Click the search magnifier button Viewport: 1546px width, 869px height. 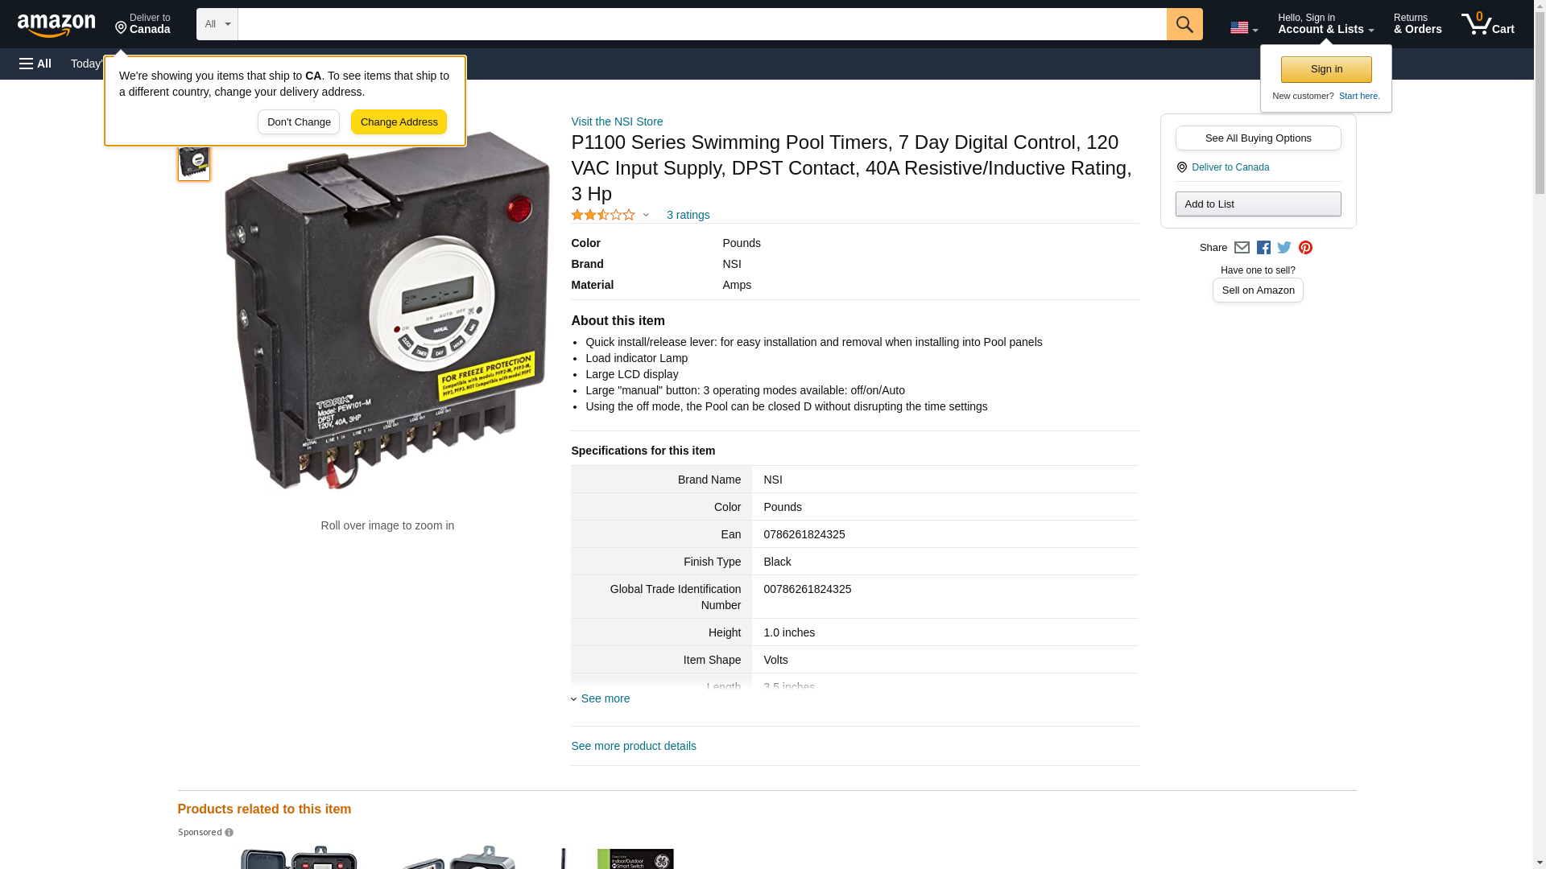coord(1184,24)
